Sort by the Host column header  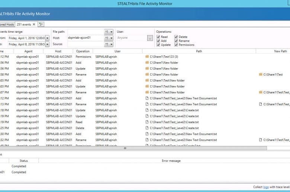click(x=58, y=51)
